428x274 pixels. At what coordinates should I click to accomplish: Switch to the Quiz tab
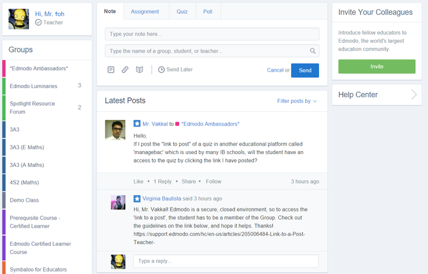182,11
